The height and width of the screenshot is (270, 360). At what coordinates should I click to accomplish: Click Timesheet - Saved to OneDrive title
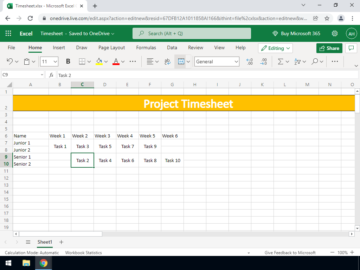(77, 33)
